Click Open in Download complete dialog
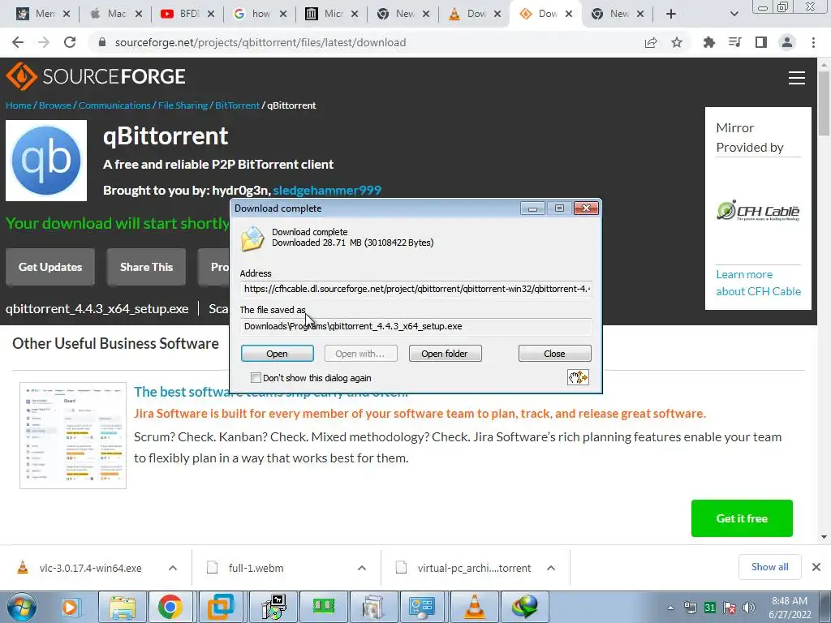This screenshot has width=831, height=623. coord(278,354)
